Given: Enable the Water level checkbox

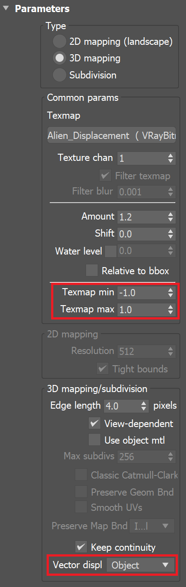Looking at the screenshot, I should (111, 251).
